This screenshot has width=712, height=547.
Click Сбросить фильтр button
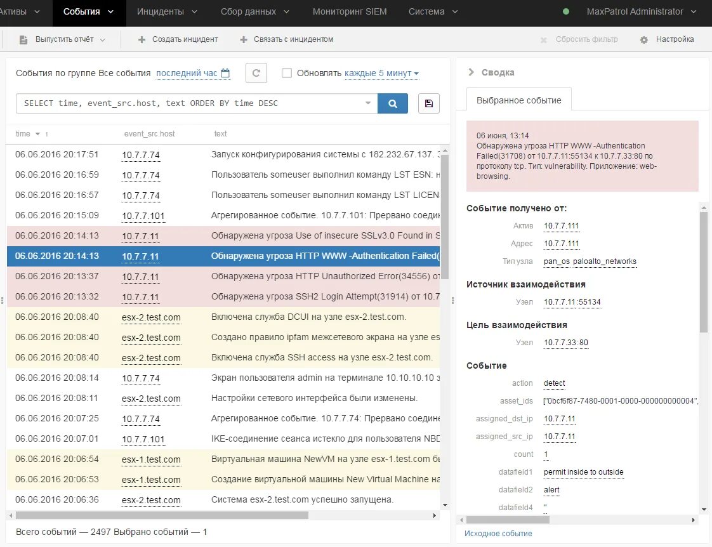coord(580,39)
